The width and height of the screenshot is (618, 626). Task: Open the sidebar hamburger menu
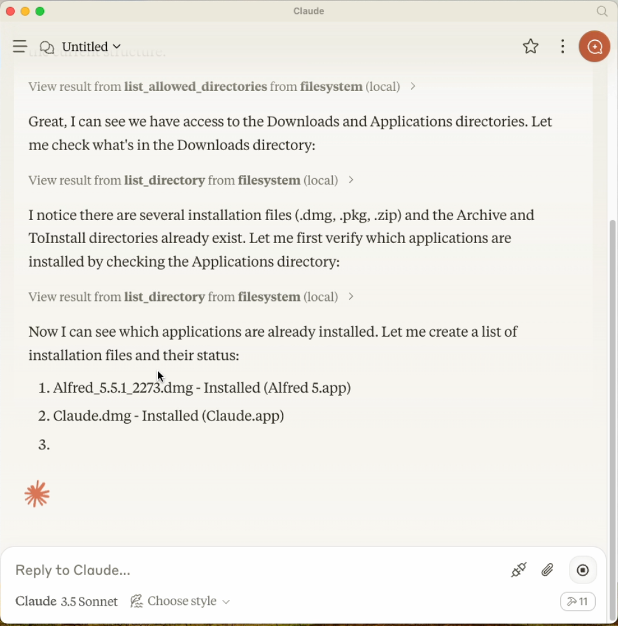point(20,46)
